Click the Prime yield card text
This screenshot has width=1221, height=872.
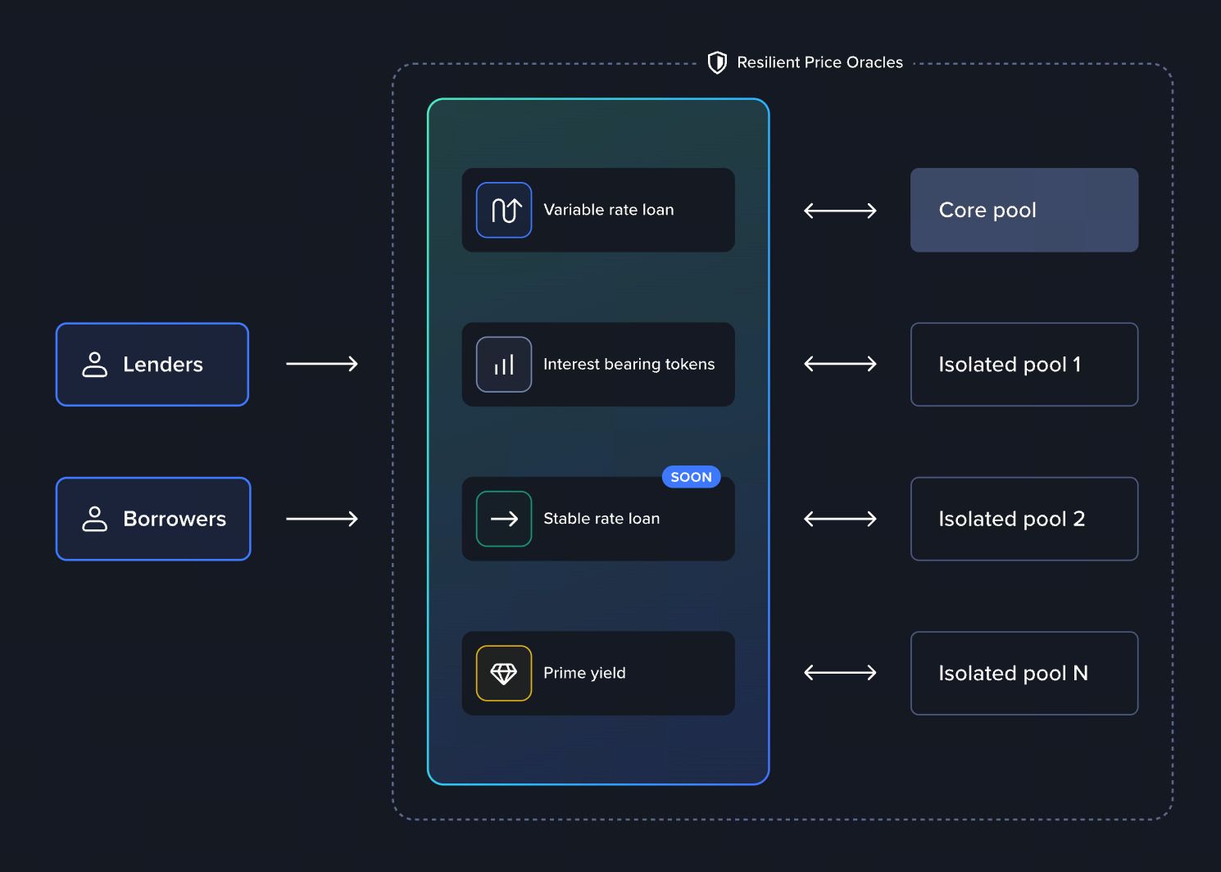[x=584, y=673]
